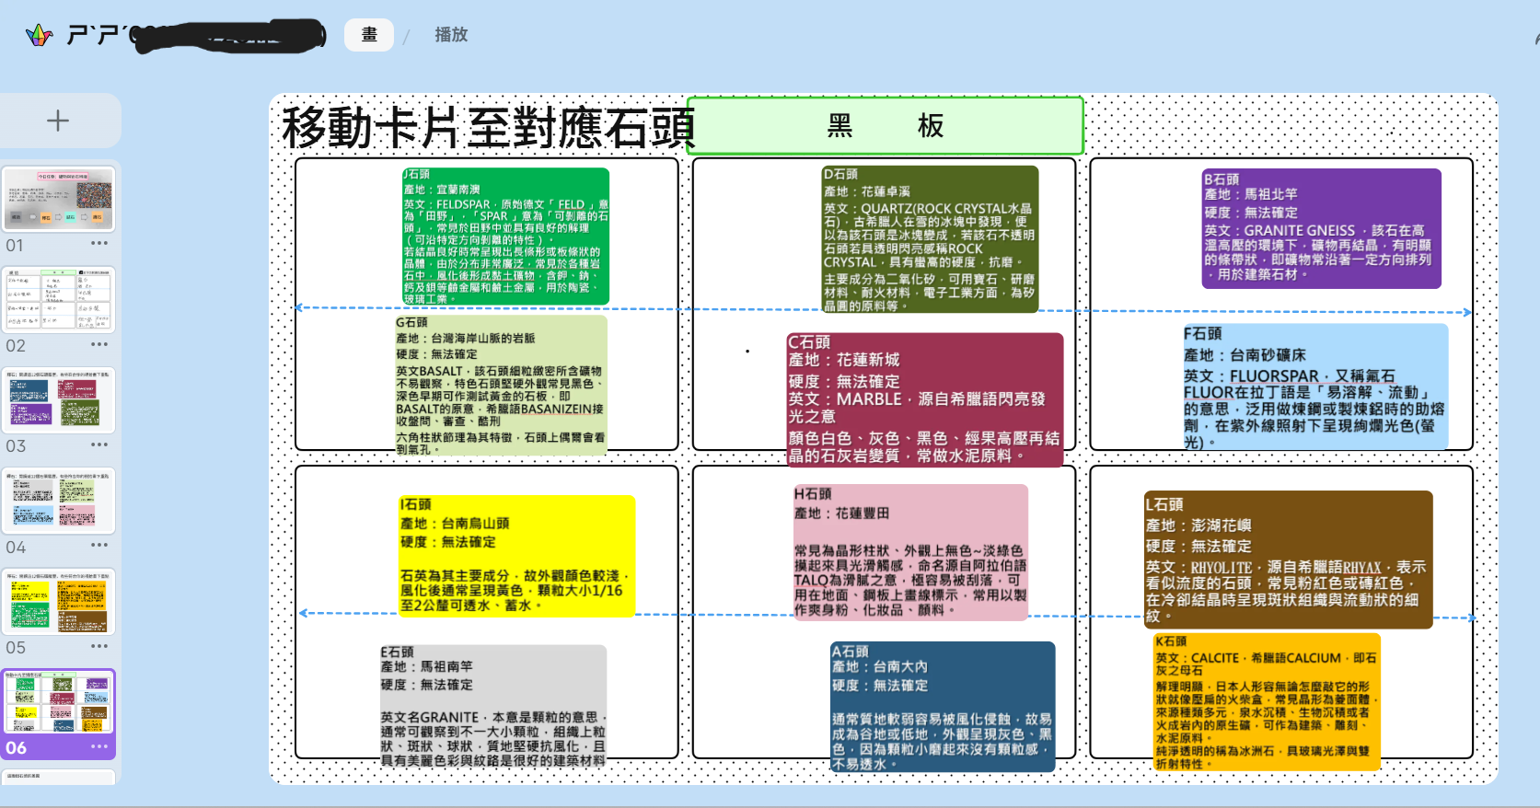Screen dimensions: 1540x808
Task: Add a new slide with plus button
Action: pos(58,121)
